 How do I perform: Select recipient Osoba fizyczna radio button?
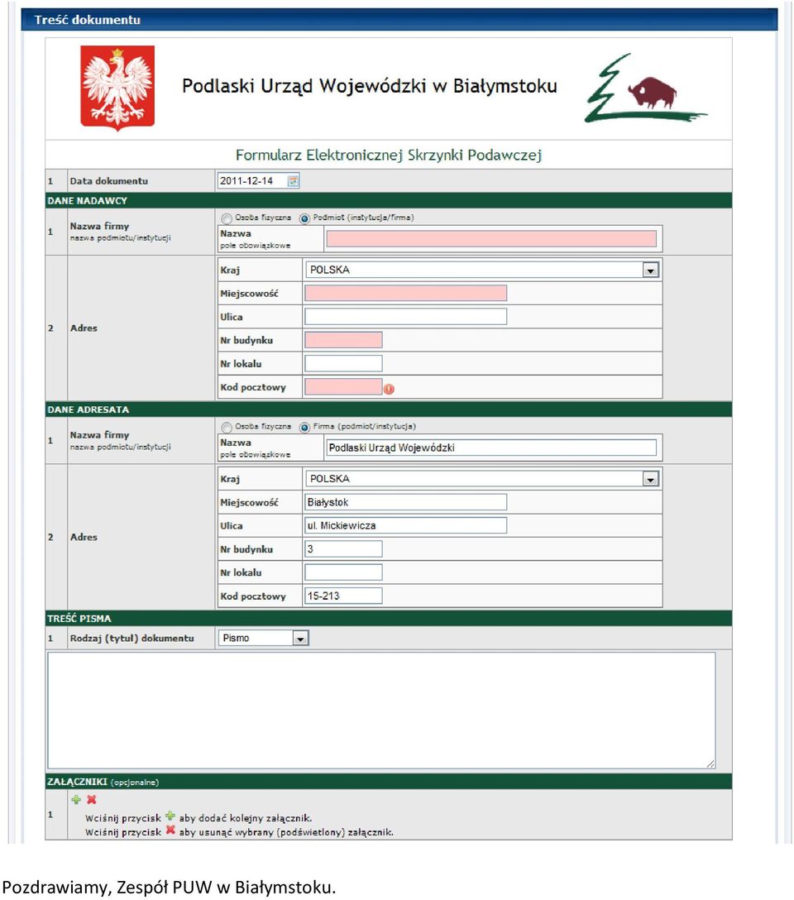[x=227, y=427]
